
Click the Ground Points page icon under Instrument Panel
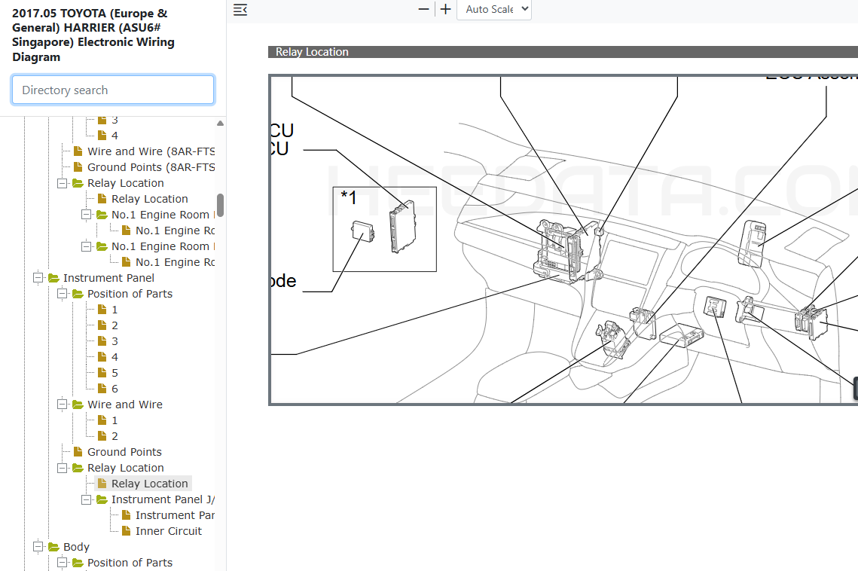[x=78, y=452]
